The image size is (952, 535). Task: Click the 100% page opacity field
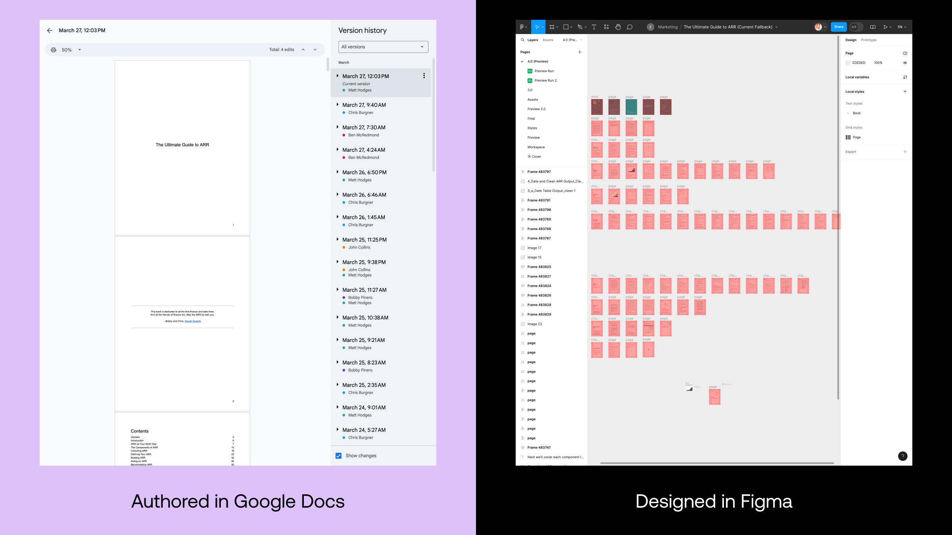coord(878,63)
